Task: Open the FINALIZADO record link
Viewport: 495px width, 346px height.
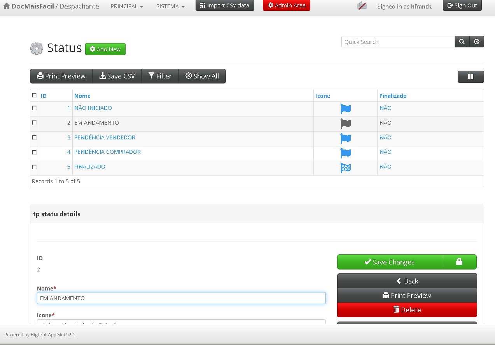Action: coord(90,167)
